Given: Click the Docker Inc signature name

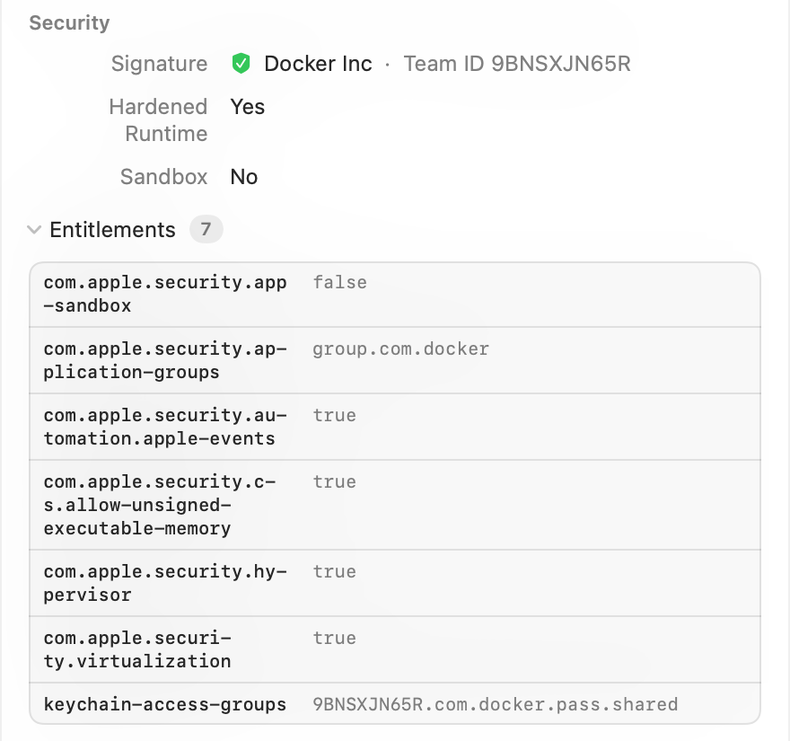Looking at the screenshot, I should pyautogui.click(x=318, y=64).
